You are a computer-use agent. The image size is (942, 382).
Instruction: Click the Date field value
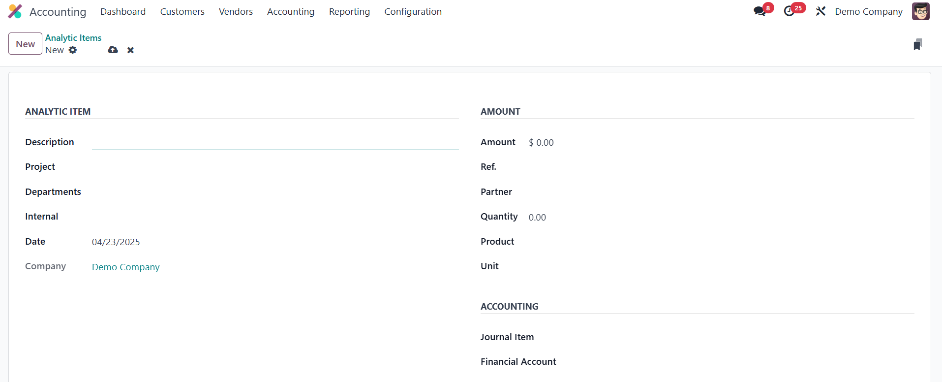point(116,242)
